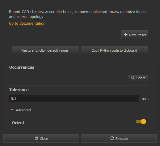This screenshot has width=160, height=146.
Task: Close the repair CAD dialog
Action: (x=41, y=138)
